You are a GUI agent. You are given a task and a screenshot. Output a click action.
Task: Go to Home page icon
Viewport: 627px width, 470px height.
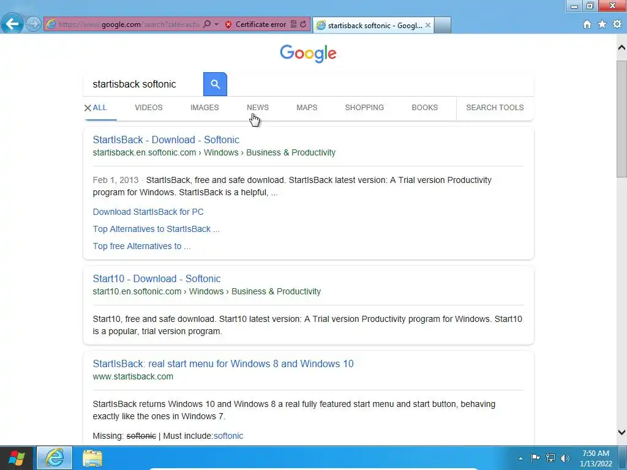[x=587, y=24]
